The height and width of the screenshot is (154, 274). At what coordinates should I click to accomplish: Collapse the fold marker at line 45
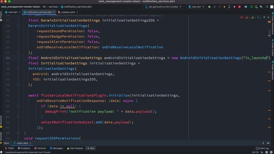(18, 117)
